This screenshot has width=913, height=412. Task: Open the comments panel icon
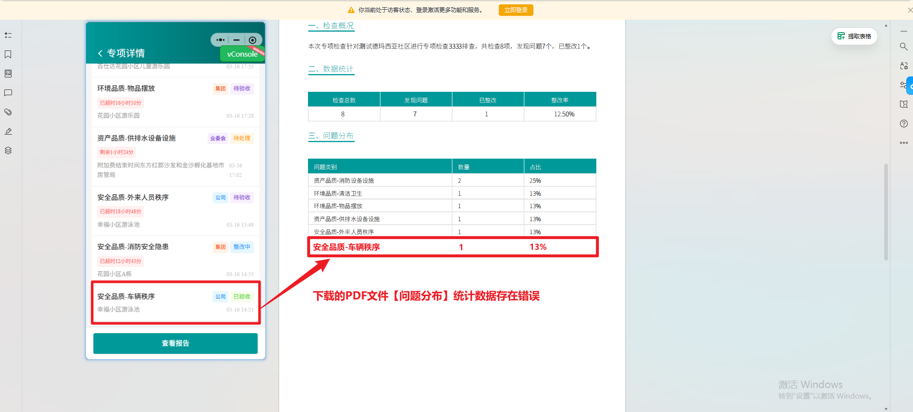click(8, 93)
